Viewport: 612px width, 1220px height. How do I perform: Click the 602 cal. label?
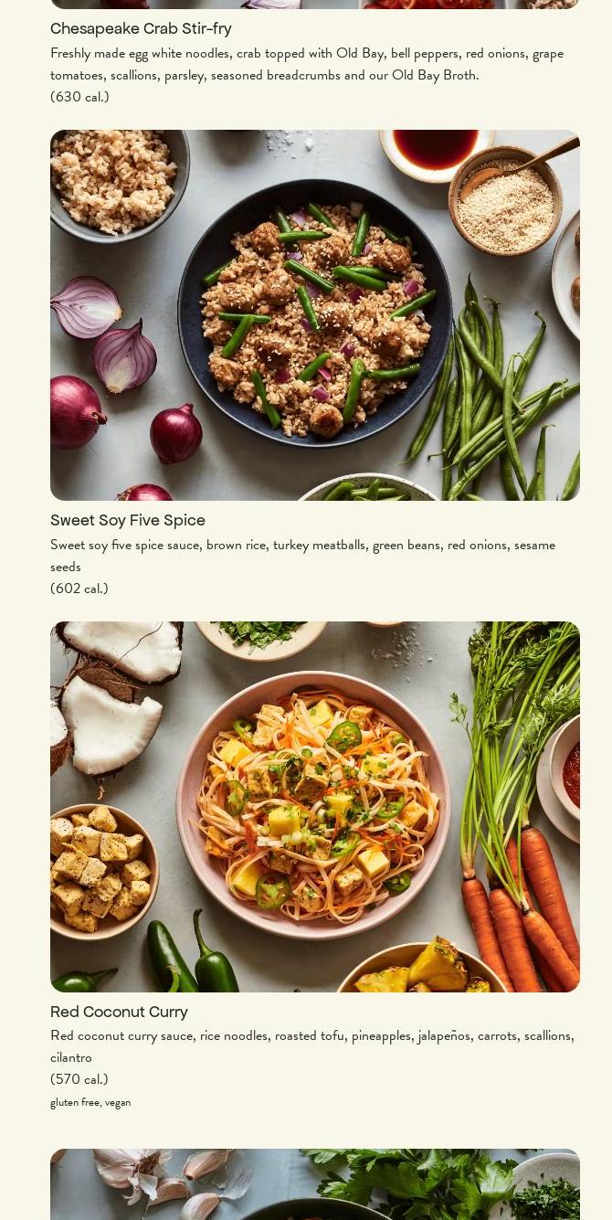(79, 589)
